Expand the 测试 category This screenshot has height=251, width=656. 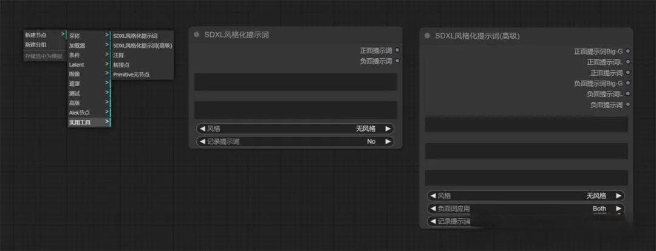pyautogui.click(x=89, y=93)
